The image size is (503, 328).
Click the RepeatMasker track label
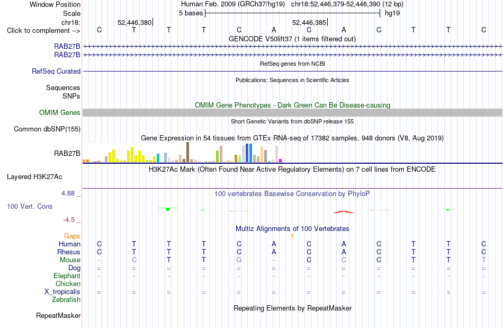(x=58, y=315)
